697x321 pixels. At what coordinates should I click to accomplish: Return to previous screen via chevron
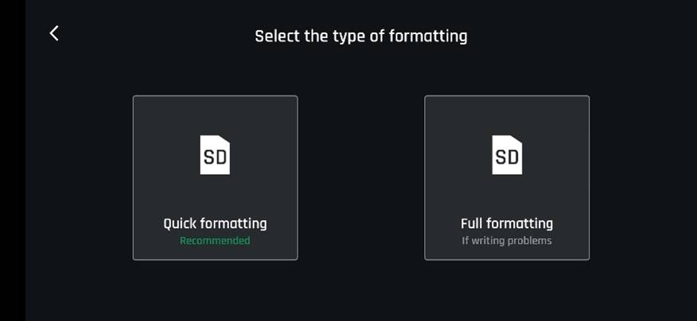(54, 33)
